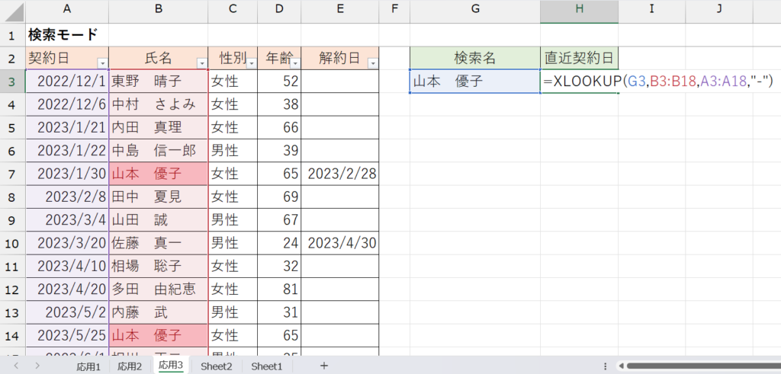The image size is (781, 374).
Task: Select row 10 header
Action: pyautogui.click(x=12, y=243)
